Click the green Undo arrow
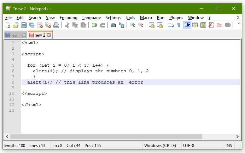The height and width of the screenshot is (153, 245). [94, 25]
